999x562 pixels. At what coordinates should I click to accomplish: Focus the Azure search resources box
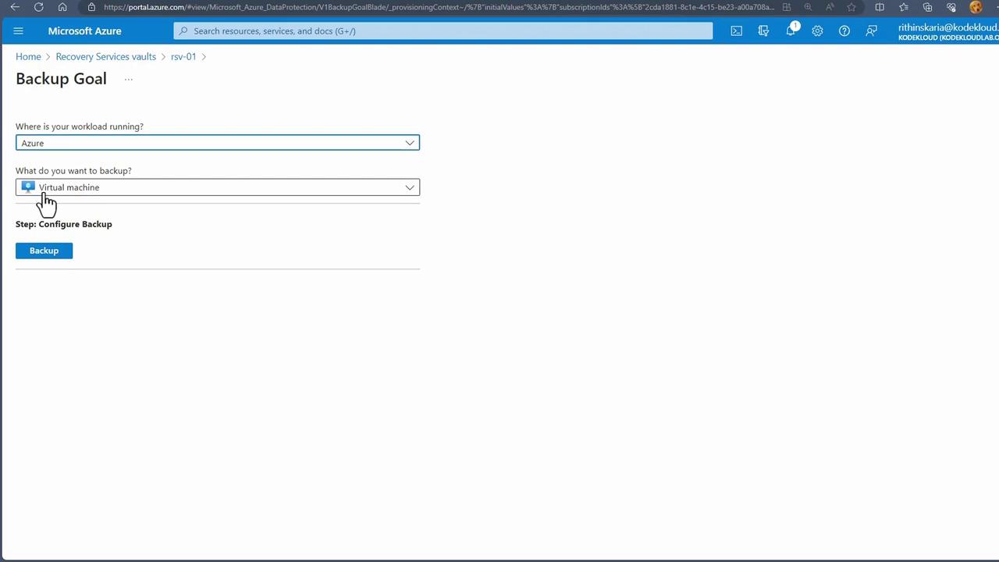pos(443,31)
